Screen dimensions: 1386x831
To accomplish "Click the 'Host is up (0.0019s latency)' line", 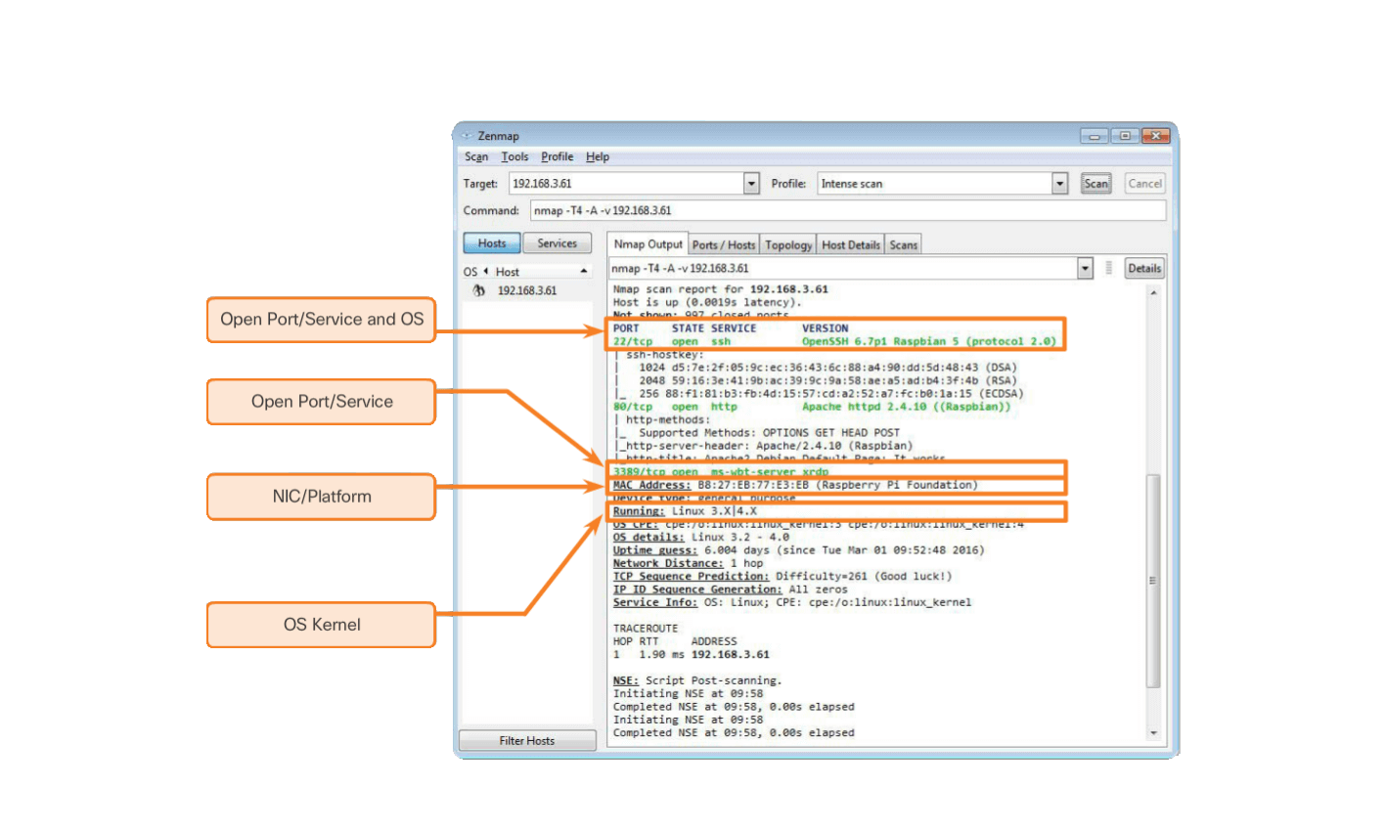I will [707, 302].
